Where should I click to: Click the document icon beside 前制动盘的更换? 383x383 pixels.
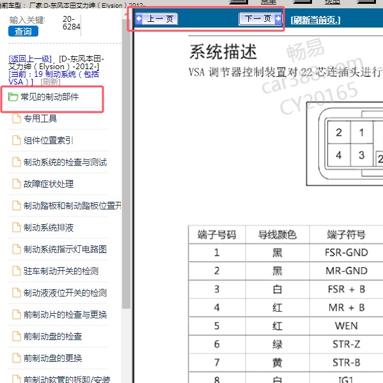coord(17,358)
